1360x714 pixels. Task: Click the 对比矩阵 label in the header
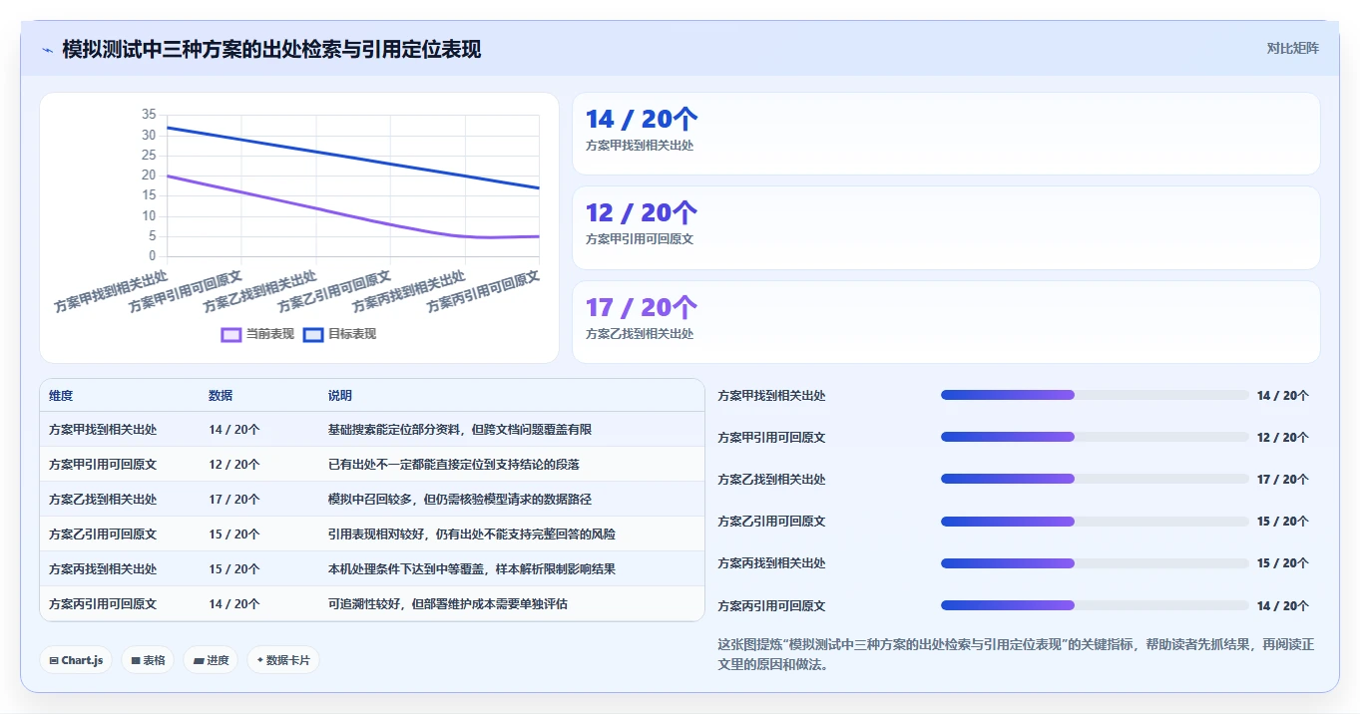pos(1292,48)
